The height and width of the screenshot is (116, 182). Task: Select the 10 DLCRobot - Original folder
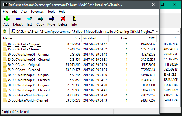pos(24,44)
